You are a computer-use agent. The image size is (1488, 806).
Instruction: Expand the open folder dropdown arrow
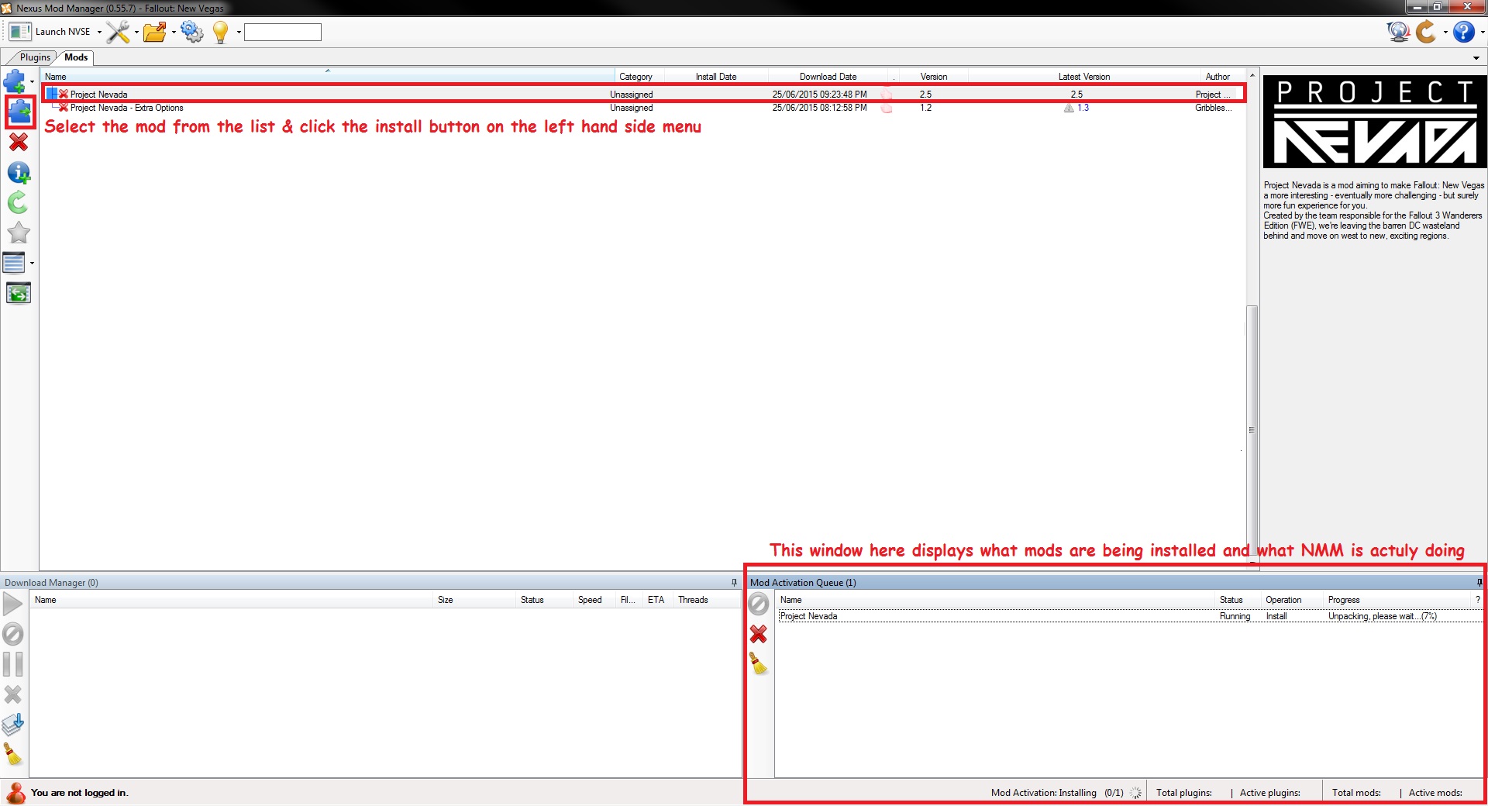(x=174, y=33)
